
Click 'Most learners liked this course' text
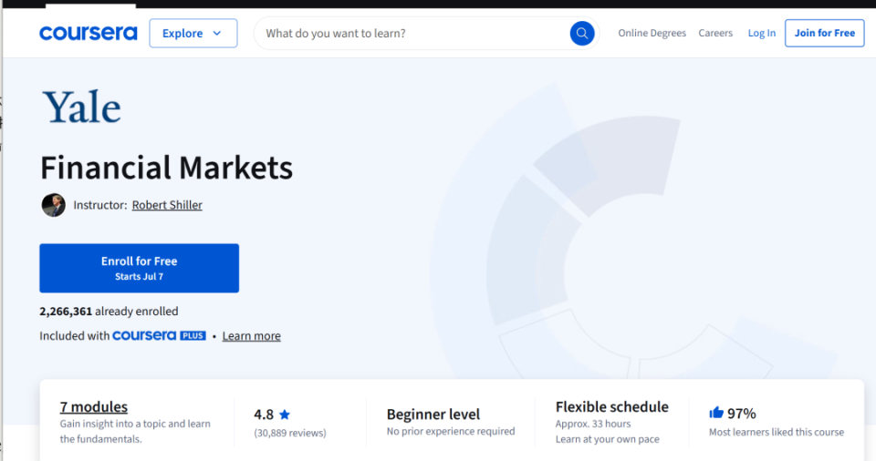[x=777, y=432]
